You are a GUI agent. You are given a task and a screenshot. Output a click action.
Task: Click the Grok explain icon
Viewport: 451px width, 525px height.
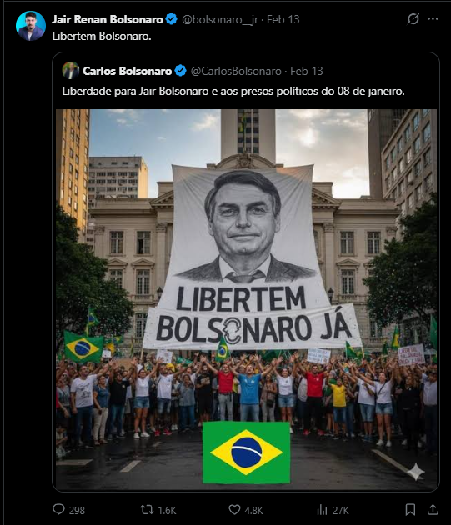click(413, 18)
